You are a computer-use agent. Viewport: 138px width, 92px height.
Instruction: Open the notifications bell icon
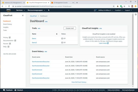click(x=95, y=10)
